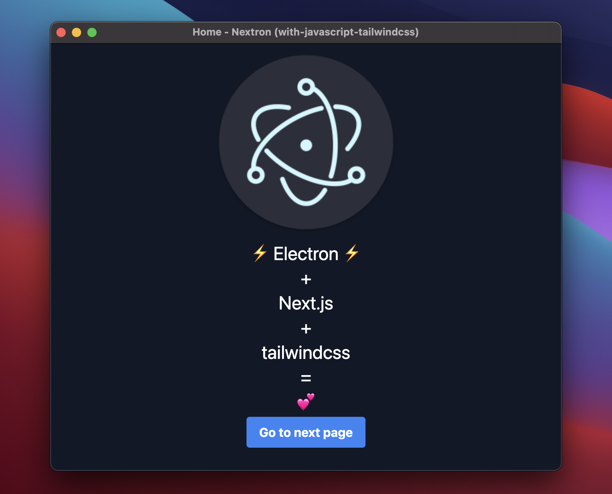Click the lightning bolt left of Electron
The image size is (612, 494).
[260, 254]
